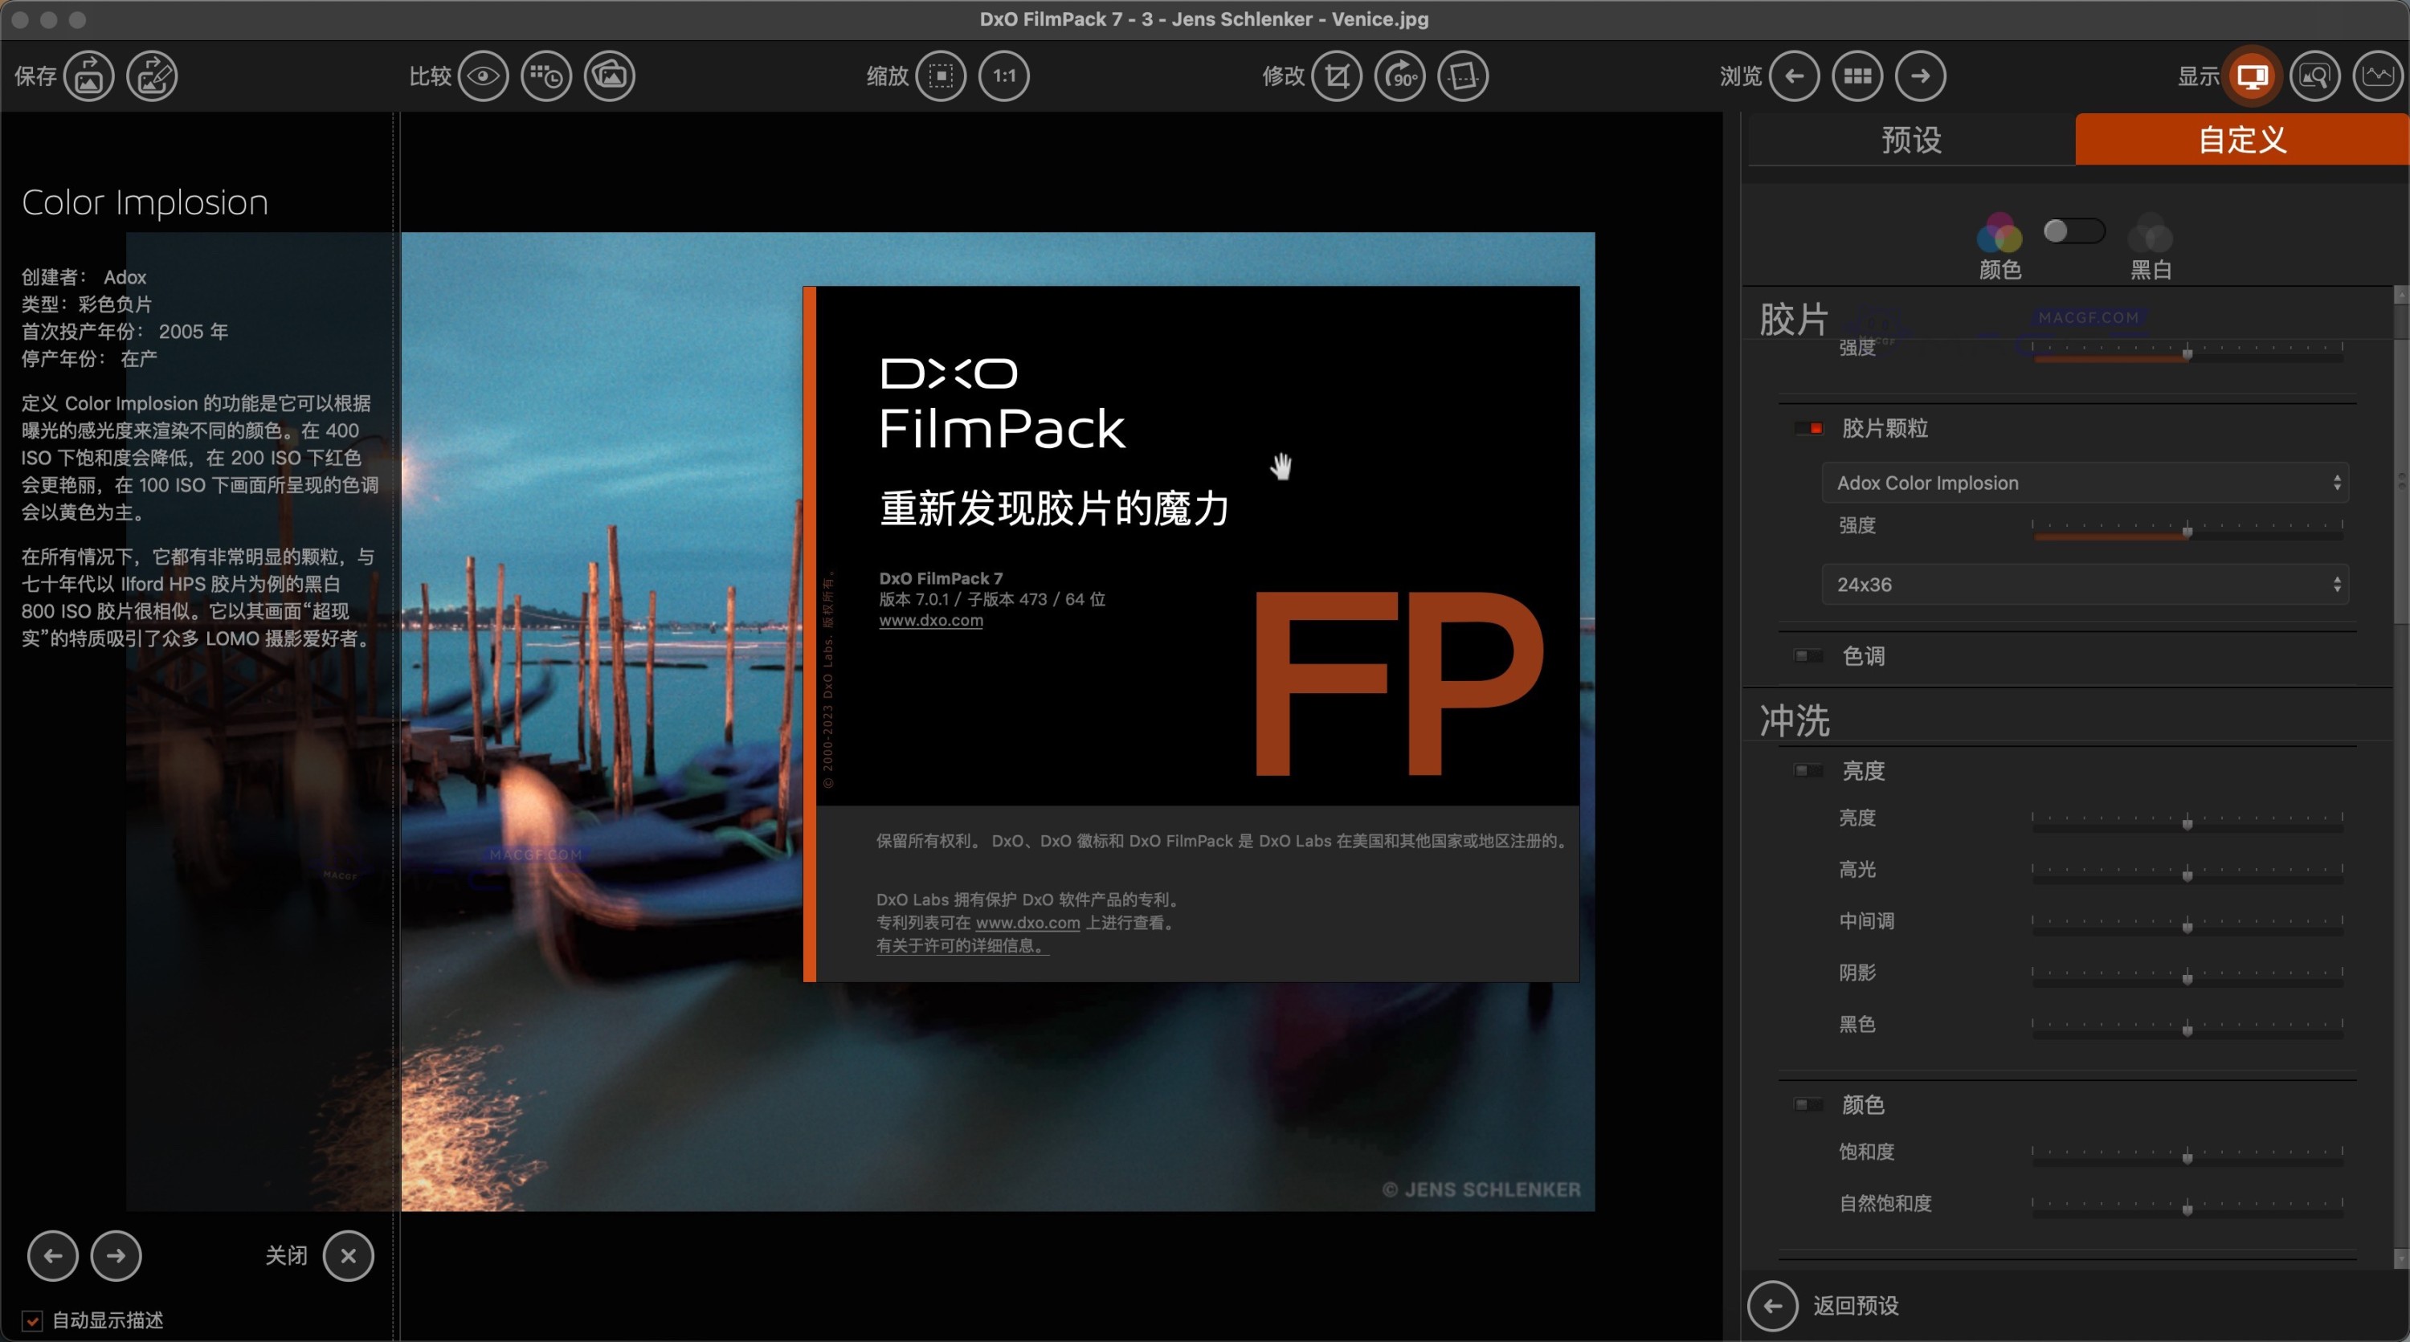Activate the crop tool next to 修改
Viewport: 2410px width, 1342px height.
(x=1336, y=75)
